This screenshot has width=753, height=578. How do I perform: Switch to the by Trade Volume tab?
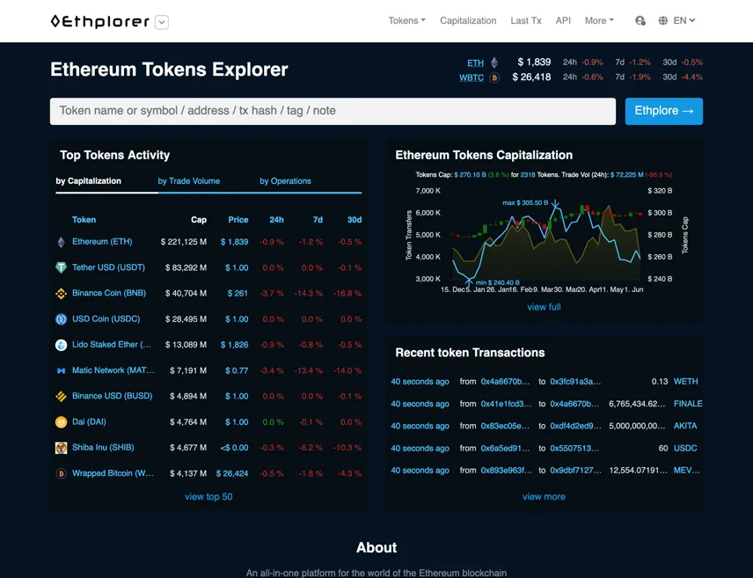coord(189,181)
